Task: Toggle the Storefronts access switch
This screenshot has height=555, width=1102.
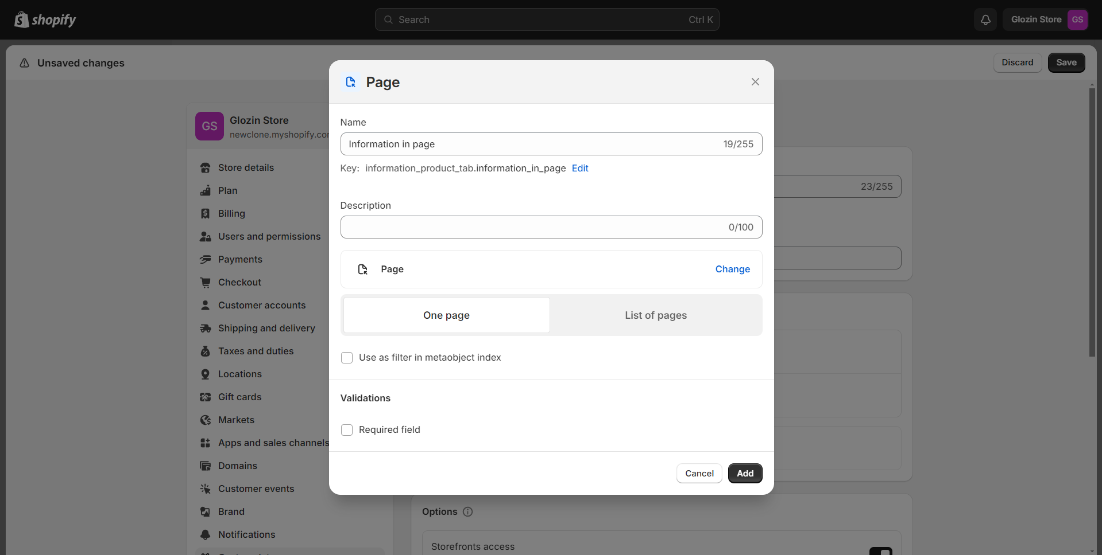Action: (x=880, y=551)
